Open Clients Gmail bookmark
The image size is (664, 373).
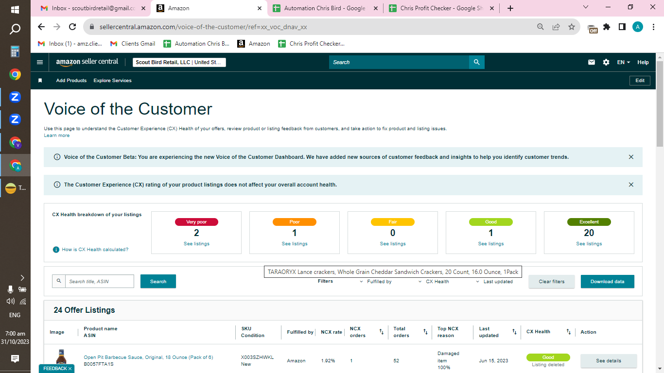[133, 44]
